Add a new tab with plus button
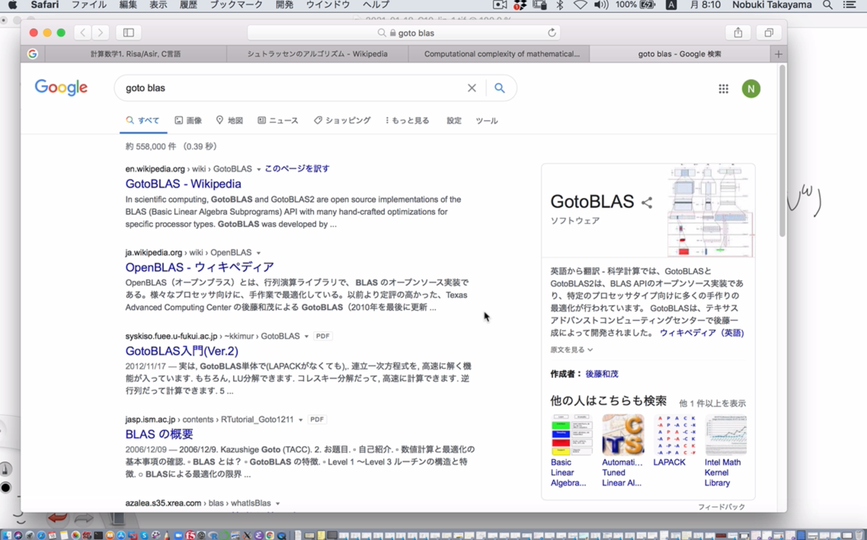Screen dimensions: 867x540 [778, 54]
